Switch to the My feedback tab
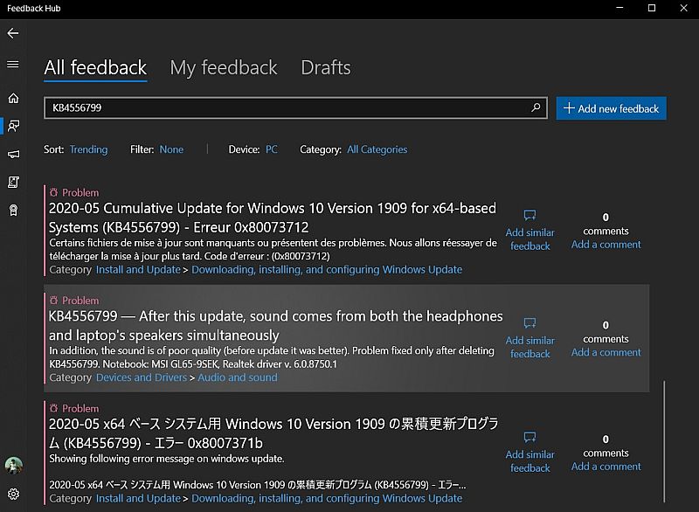699x512 pixels. [223, 67]
